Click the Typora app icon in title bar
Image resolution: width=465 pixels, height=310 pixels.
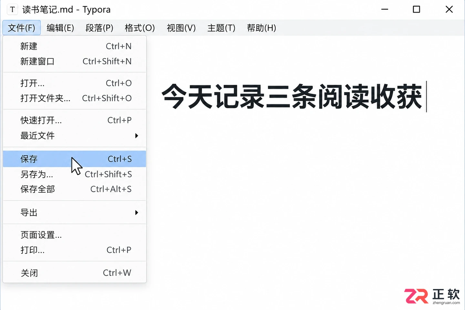(x=12, y=10)
